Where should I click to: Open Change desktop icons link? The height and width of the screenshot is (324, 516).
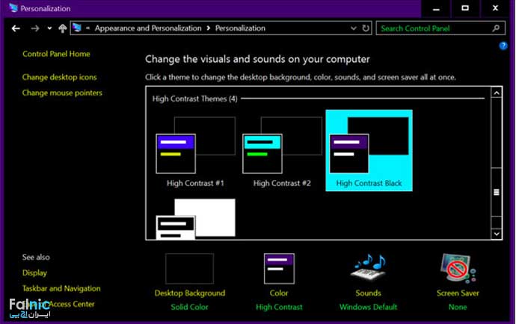[59, 77]
